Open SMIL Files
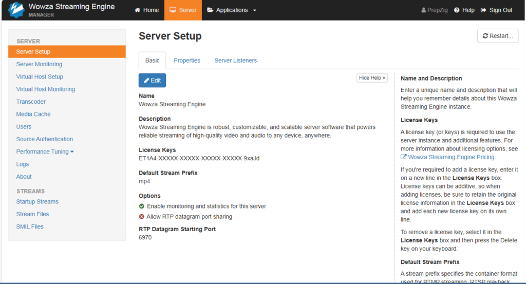The height and width of the screenshot is (284, 526). (x=30, y=226)
